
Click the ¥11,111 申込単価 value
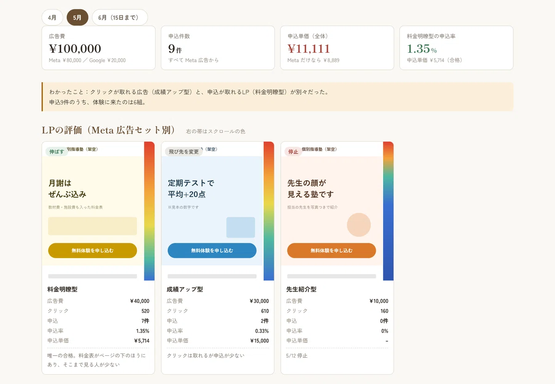309,49
